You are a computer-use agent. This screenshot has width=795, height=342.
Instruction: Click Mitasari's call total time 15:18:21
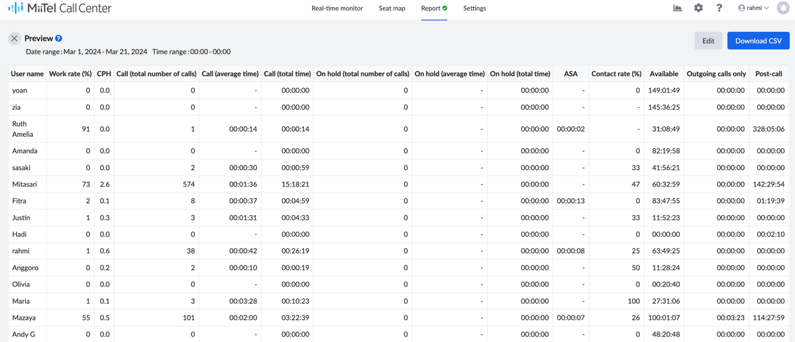[295, 184]
